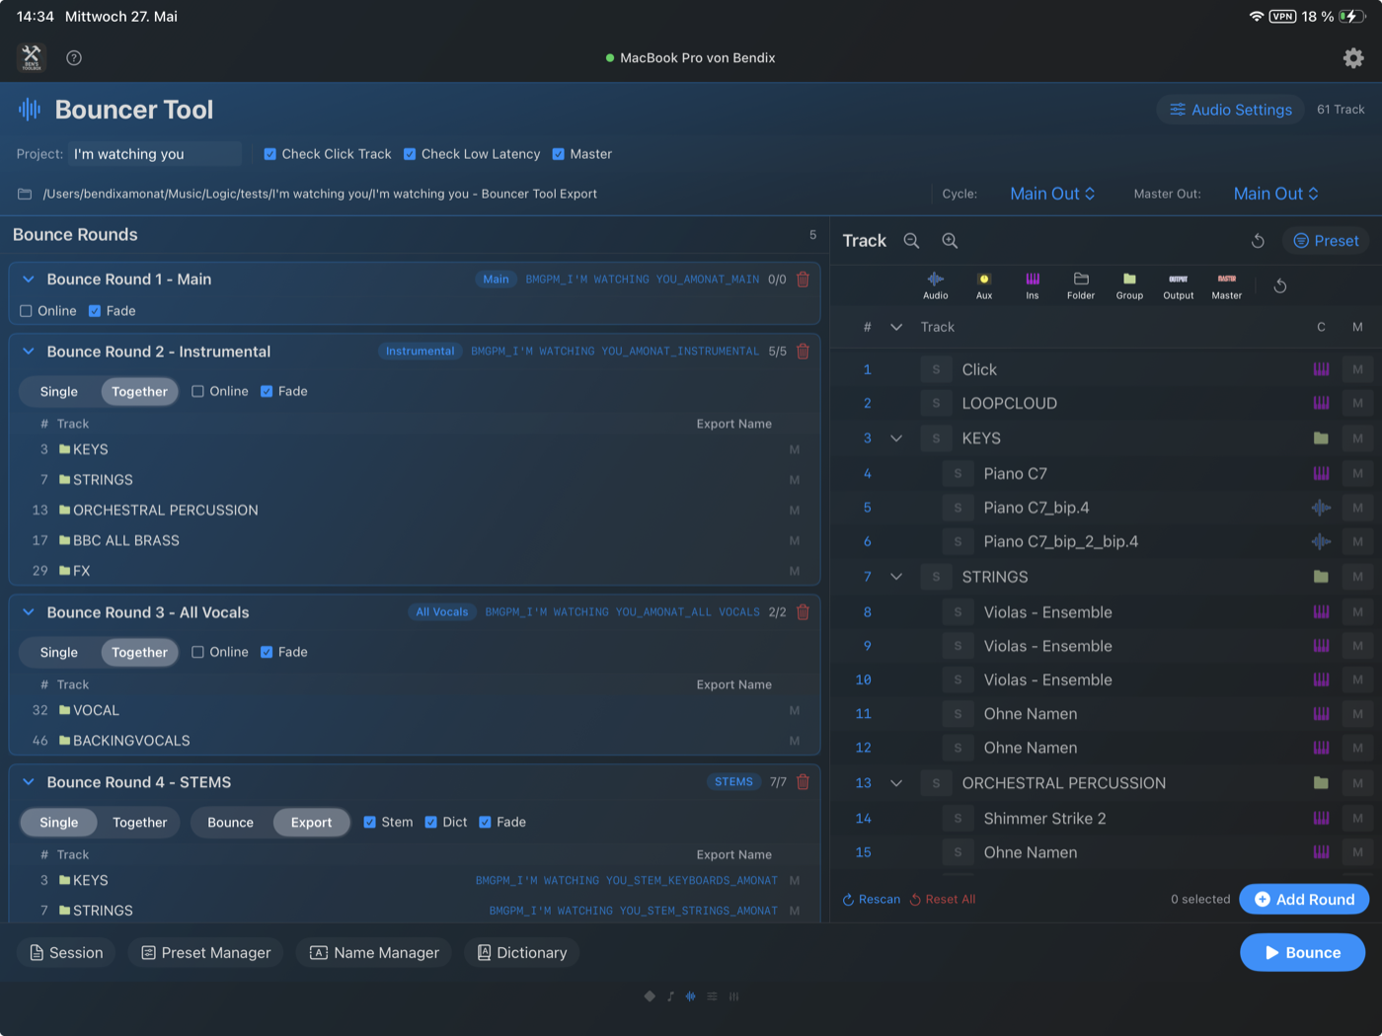
Task: Toggle the Master checkbox
Action: point(558,154)
